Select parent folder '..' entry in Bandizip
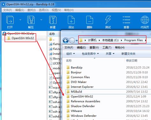Screen dimensions: 151x120 click(52, 39)
